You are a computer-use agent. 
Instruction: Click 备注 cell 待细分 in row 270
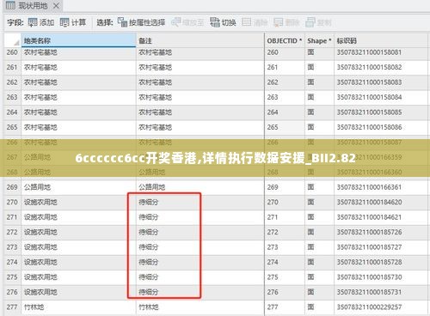[x=200, y=203]
